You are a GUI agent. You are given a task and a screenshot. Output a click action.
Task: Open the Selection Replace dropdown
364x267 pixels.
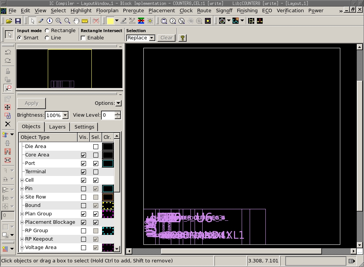(152, 37)
